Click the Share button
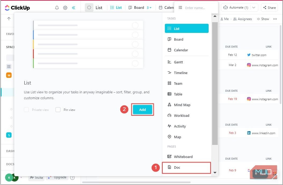The width and height of the screenshot is (283, 185). 269,7
